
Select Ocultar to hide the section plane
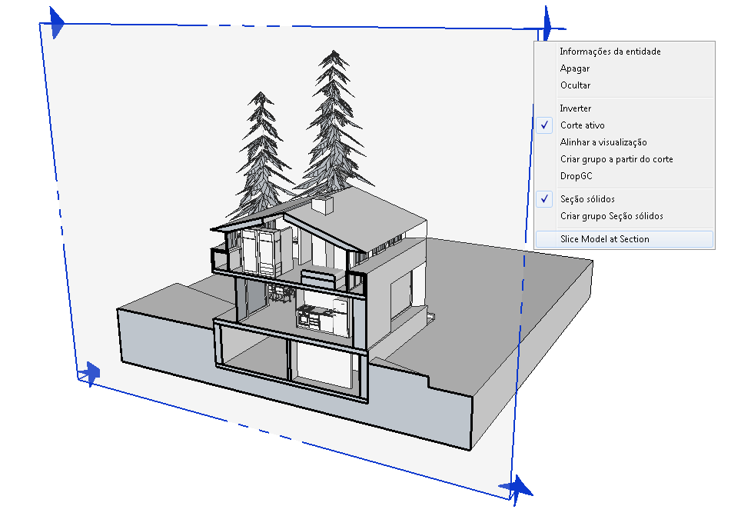click(624, 85)
